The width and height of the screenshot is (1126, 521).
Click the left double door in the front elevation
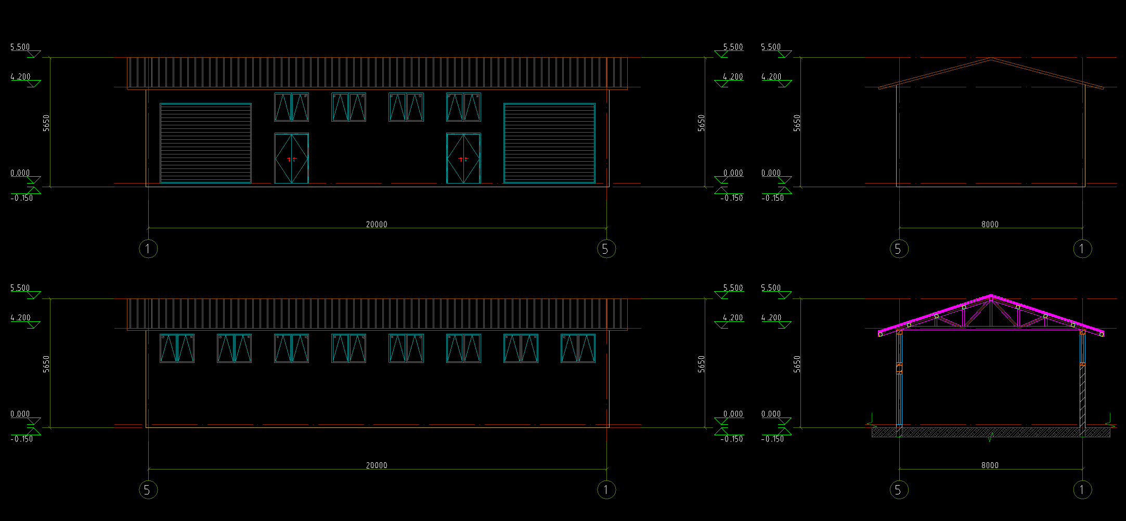pyautogui.click(x=291, y=159)
